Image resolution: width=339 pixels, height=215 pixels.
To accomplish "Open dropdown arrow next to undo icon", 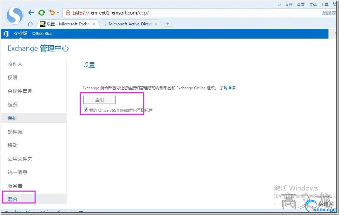I will click(58, 13).
